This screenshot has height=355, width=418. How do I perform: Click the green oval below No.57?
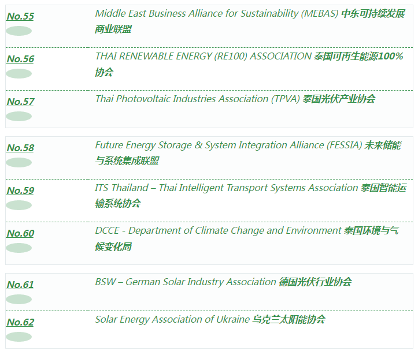pos(19,117)
